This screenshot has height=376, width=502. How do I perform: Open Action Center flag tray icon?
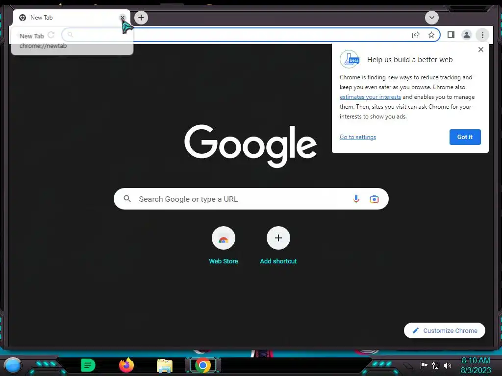(x=424, y=365)
